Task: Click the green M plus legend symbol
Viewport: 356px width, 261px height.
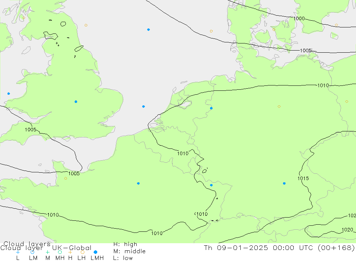Action: [x=47, y=252]
